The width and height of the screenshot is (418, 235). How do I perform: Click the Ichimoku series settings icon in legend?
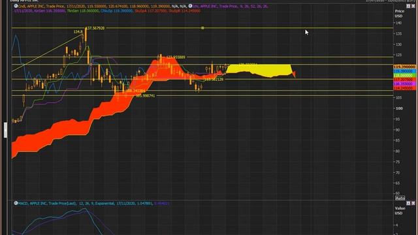(190, 6)
